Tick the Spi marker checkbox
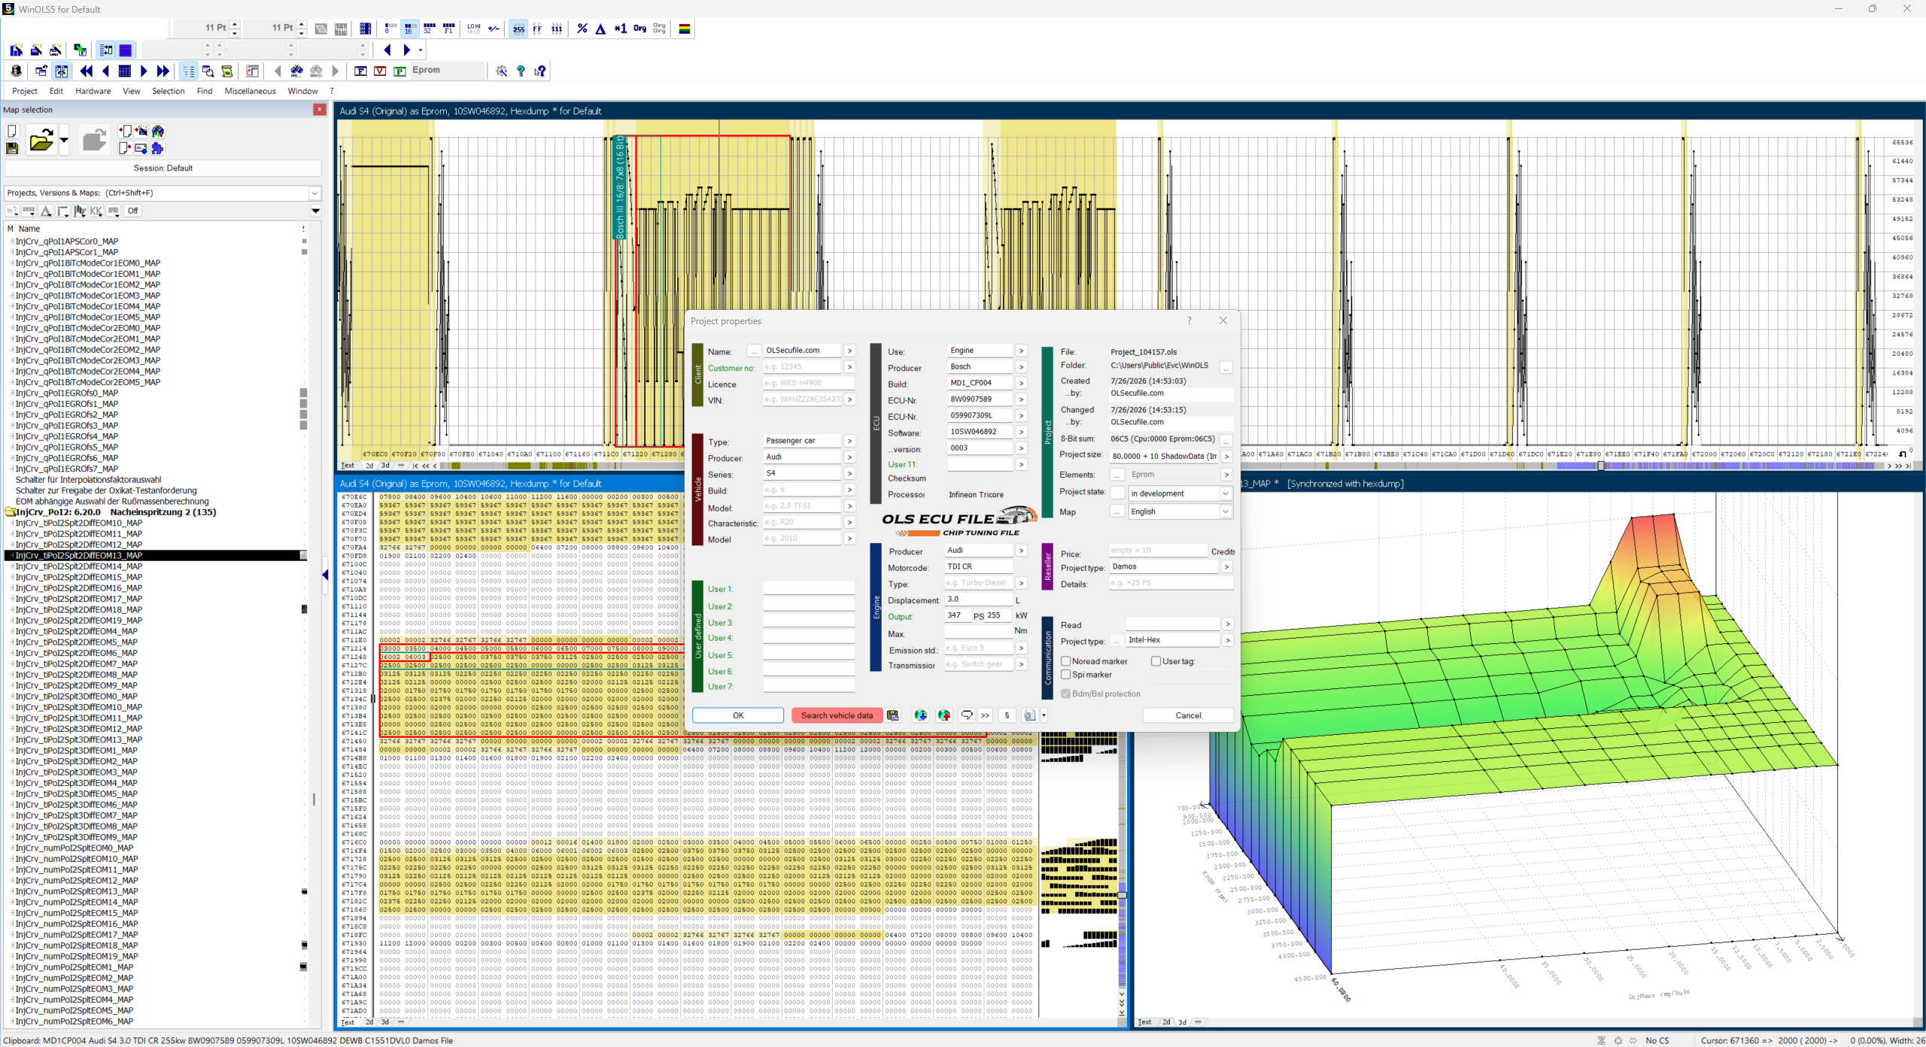The height and width of the screenshot is (1047, 1926). (1066, 675)
